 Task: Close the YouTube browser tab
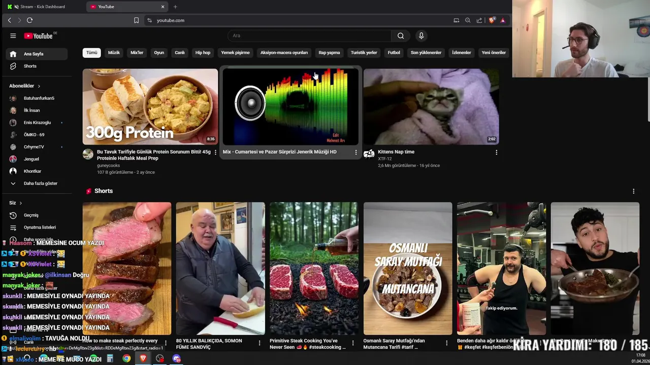(162, 7)
